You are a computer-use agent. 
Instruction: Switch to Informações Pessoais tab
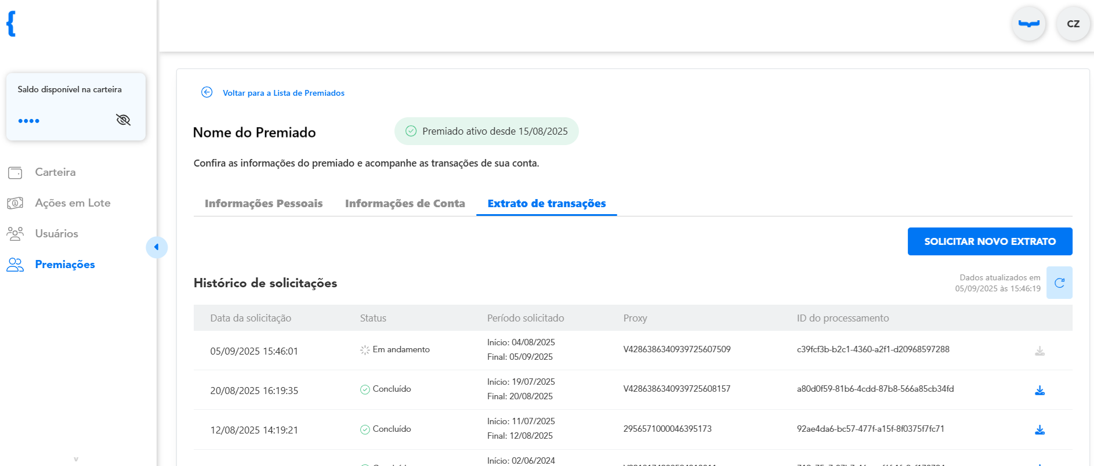tap(263, 204)
